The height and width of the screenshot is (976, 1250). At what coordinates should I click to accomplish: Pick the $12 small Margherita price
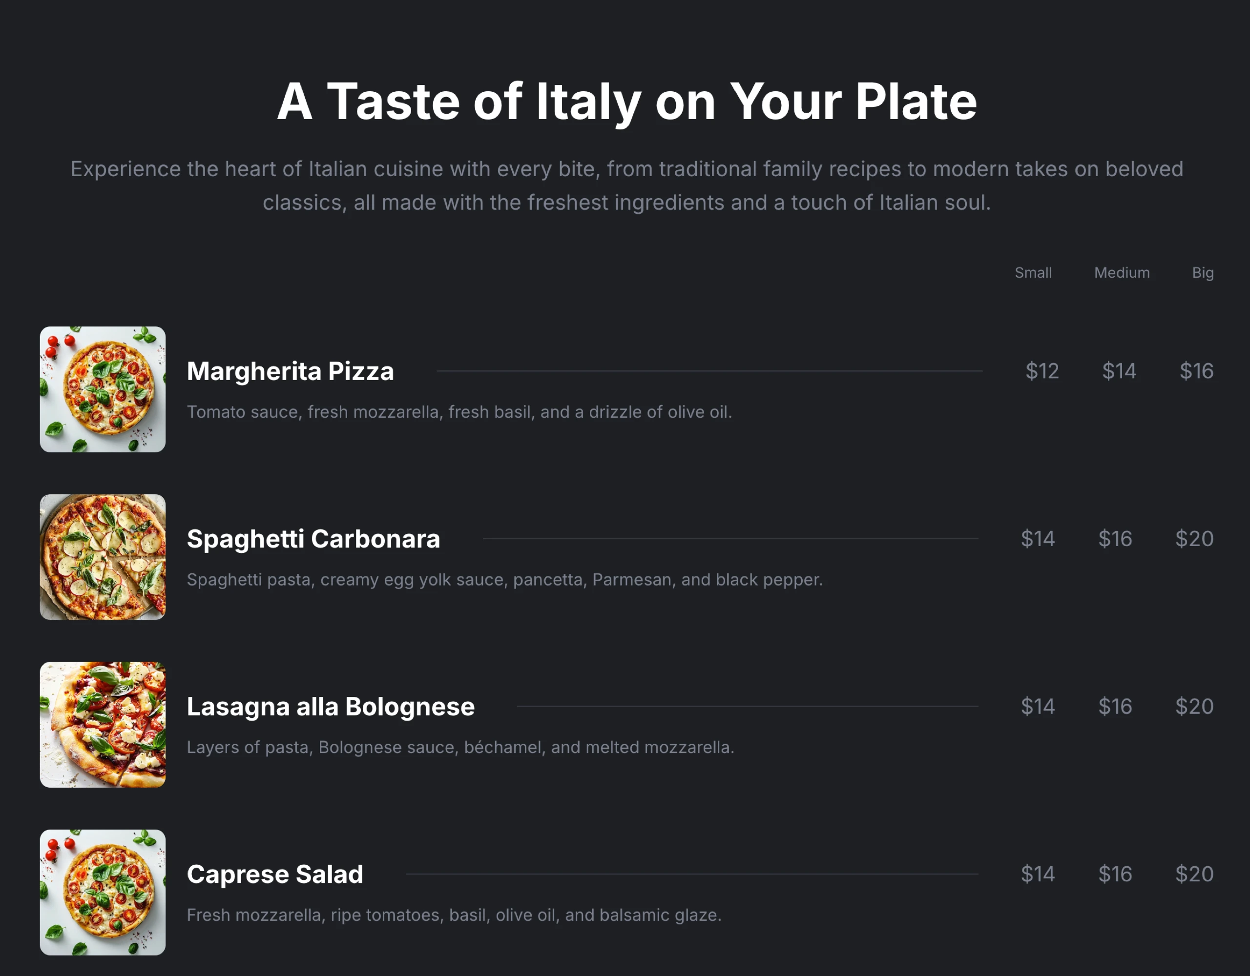coord(1042,371)
